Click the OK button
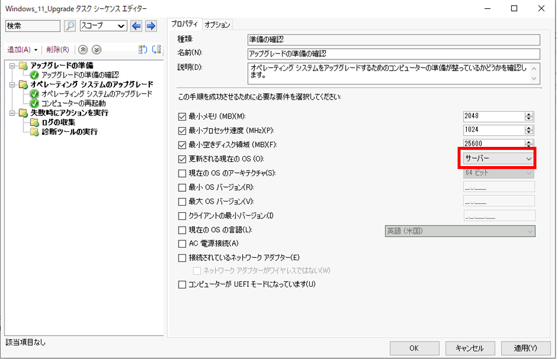Viewport: 558px width, 359px height. [x=414, y=349]
